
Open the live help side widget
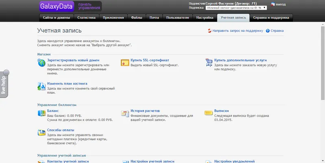pyautogui.click(x=4, y=84)
